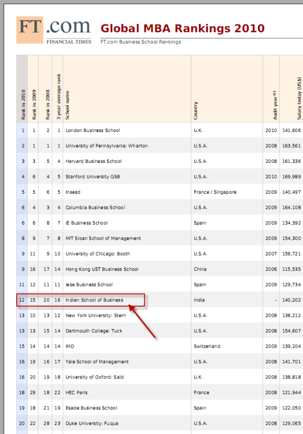303x434 pixels.
Task: Click salary value 140,497
Action: tap(292, 192)
